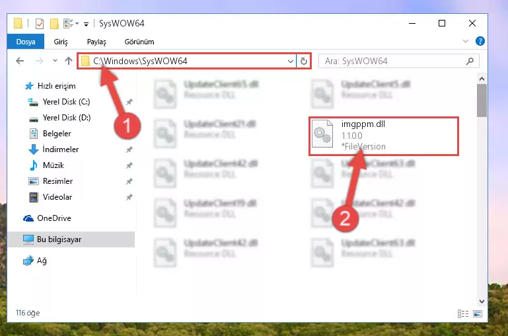Open Resimler folder in sidebar

pyautogui.click(x=57, y=181)
